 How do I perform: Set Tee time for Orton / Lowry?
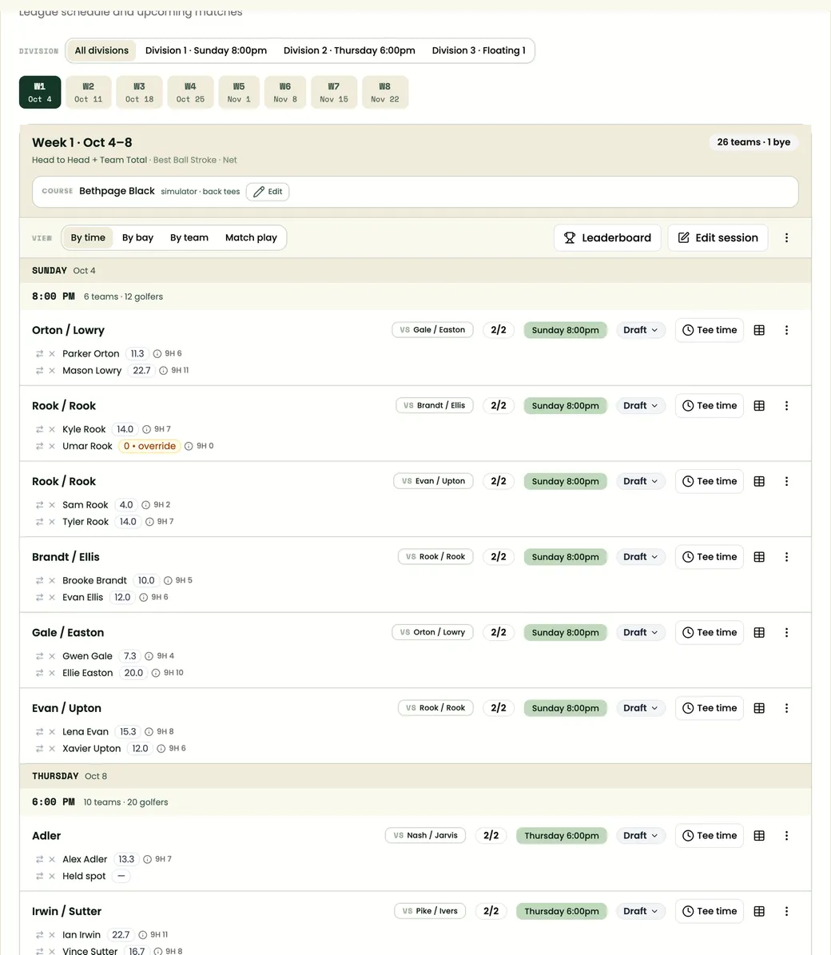710,330
